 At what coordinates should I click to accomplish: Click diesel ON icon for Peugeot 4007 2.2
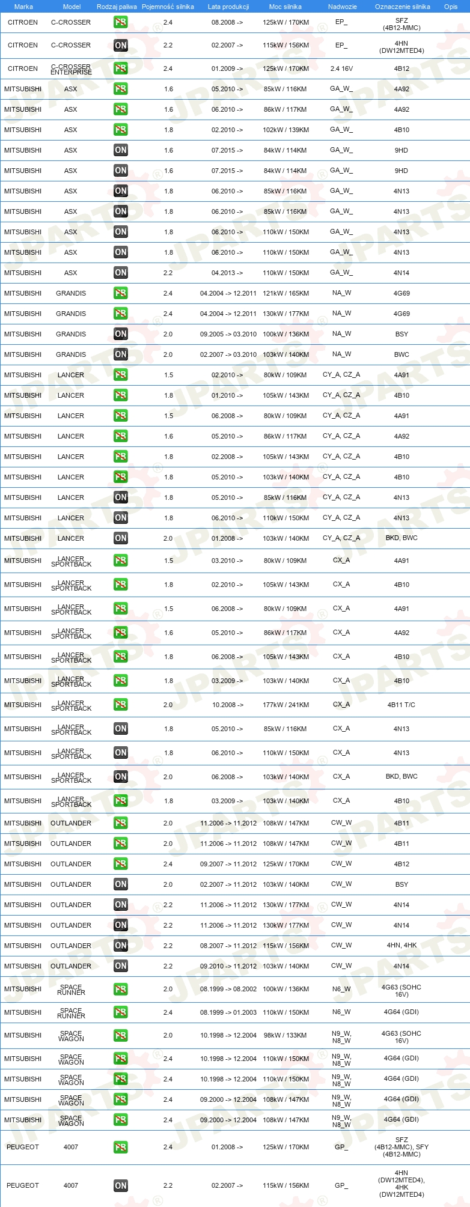coord(121,1186)
